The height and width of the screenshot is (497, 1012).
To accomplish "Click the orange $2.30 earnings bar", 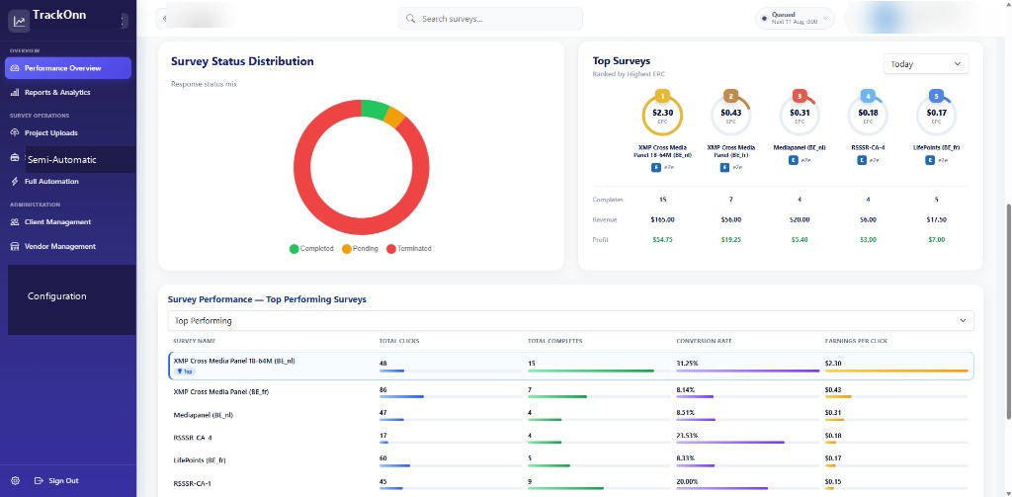I will (x=896, y=372).
